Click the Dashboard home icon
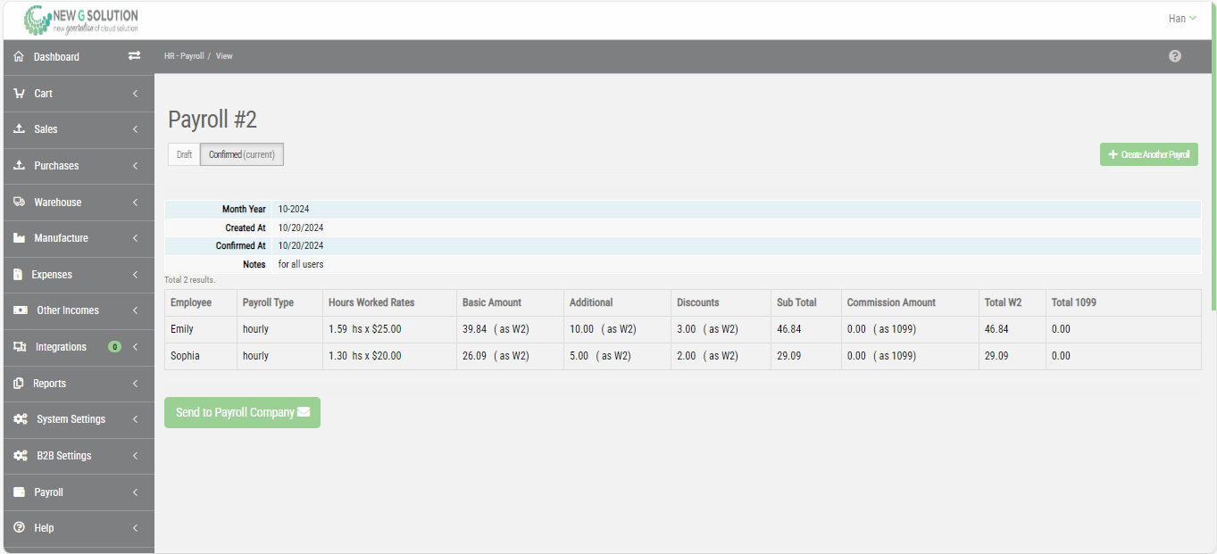Viewport: 1217px width, 554px height. coord(19,57)
